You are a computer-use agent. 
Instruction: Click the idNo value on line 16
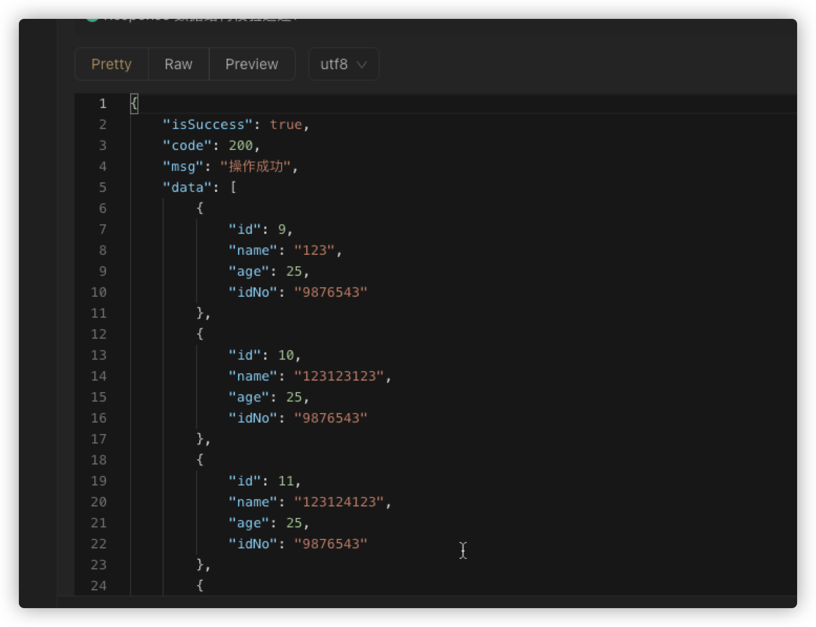tap(331, 418)
